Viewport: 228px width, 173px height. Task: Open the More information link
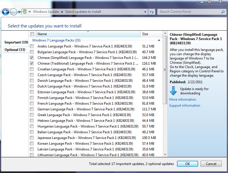[183, 100]
